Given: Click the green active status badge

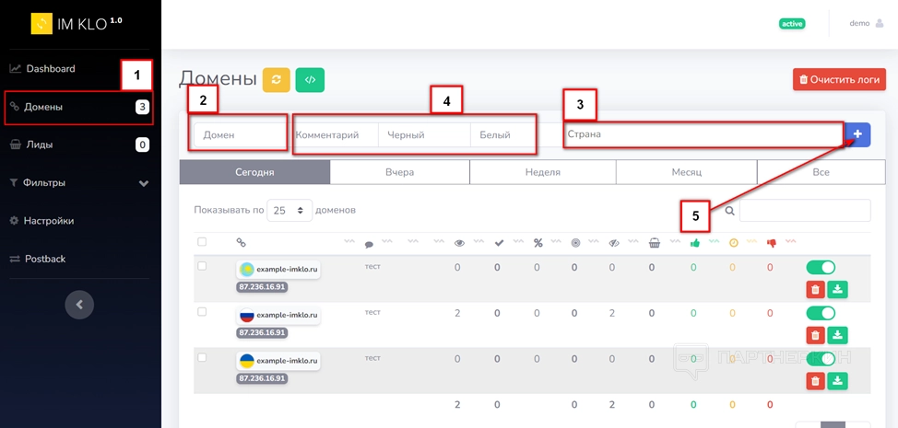Looking at the screenshot, I should click(792, 23).
